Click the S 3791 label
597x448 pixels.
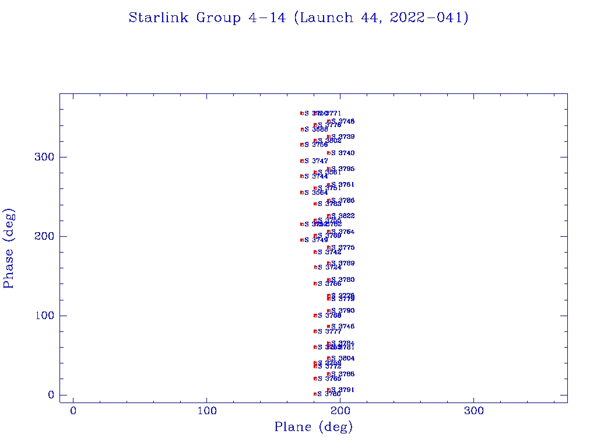coord(343,390)
